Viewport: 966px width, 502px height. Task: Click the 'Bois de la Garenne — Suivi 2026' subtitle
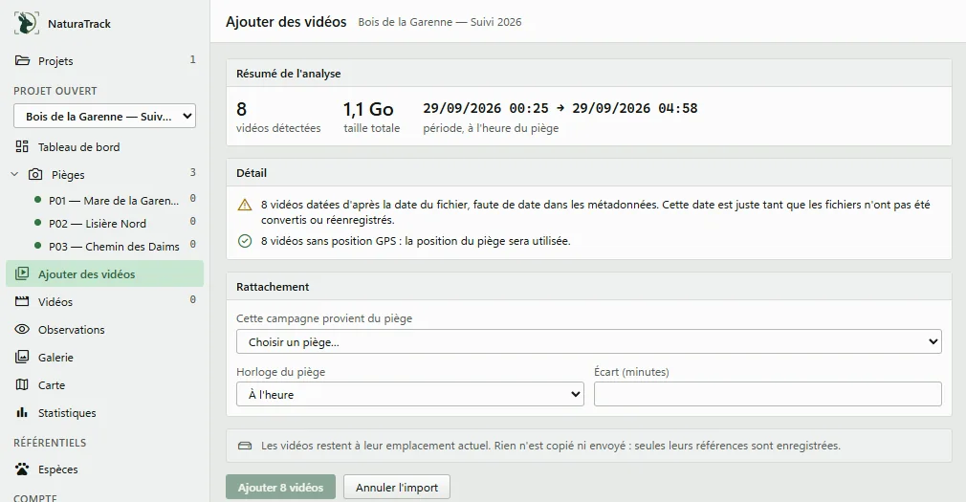(x=440, y=22)
